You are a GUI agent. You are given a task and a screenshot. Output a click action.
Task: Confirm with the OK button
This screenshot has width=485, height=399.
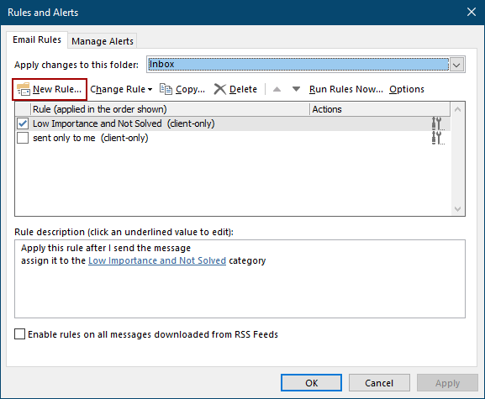[312, 383]
